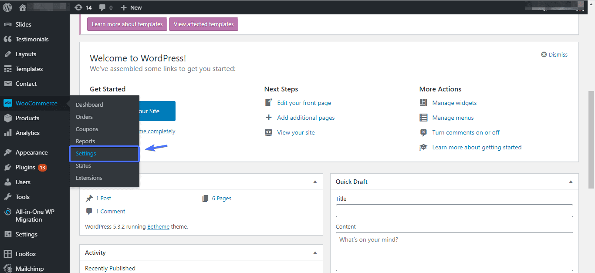The height and width of the screenshot is (273, 595).
Task: Click the Testimonials quote icon
Action: tap(7, 39)
